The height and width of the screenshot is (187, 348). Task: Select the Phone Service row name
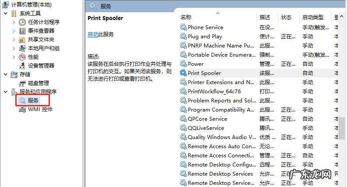coord(205,27)
